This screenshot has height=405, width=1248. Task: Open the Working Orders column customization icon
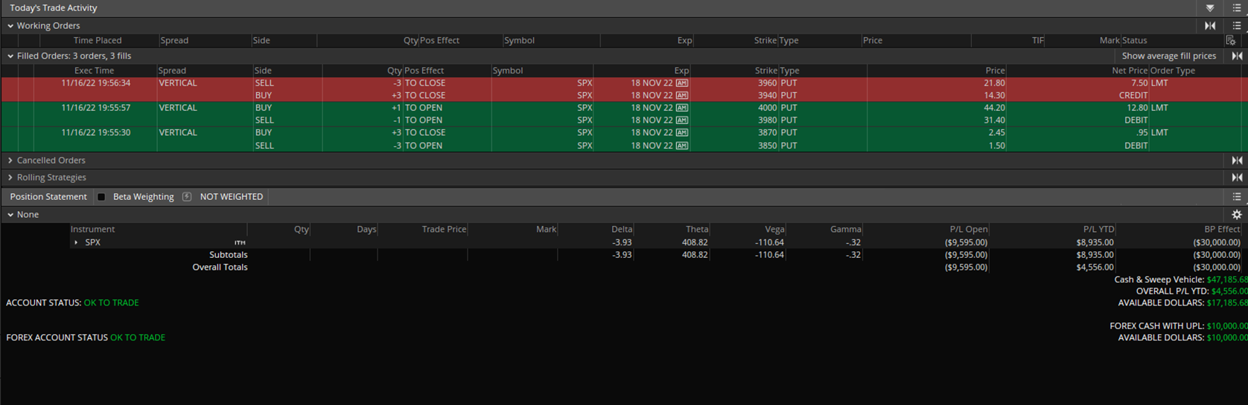click(1231, 40)
